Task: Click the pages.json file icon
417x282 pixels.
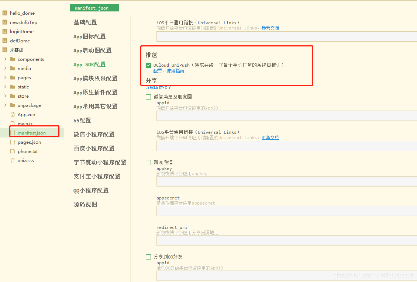Action: point(13,142)
